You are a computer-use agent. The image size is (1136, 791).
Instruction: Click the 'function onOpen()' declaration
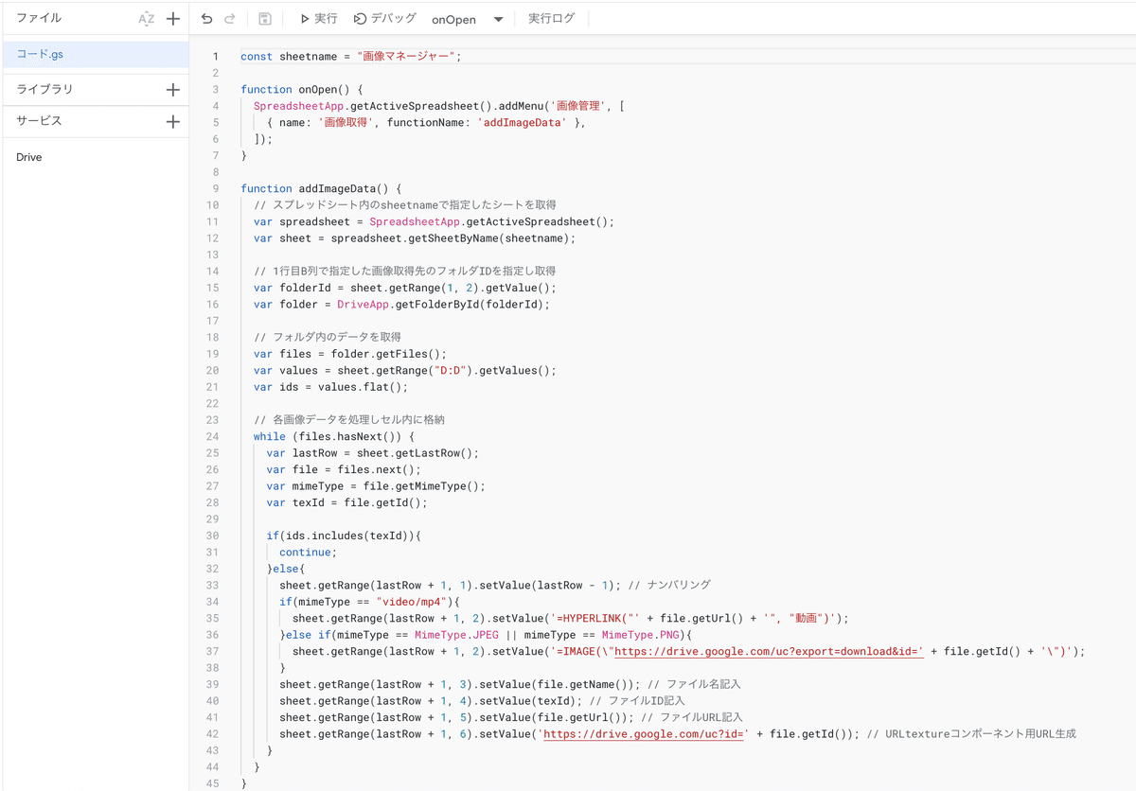coord(295,89)
